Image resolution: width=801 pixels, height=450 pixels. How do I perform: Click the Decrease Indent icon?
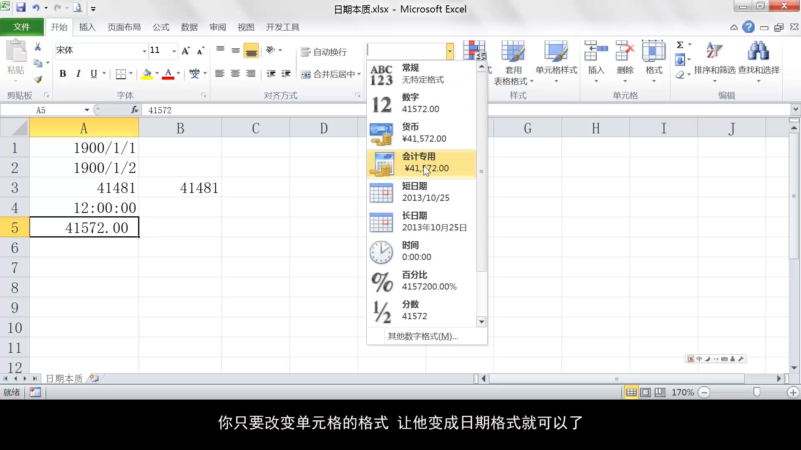tap(271, 74)
